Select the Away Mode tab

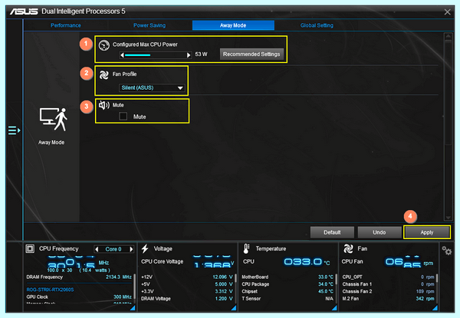[x=233, y=25]
